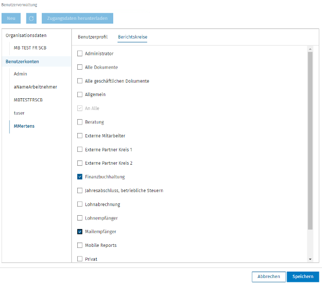Check Alle geschäftlichen Dokumente
The height and width of the screenshot is (285, 322).
[x=79, y=81]
